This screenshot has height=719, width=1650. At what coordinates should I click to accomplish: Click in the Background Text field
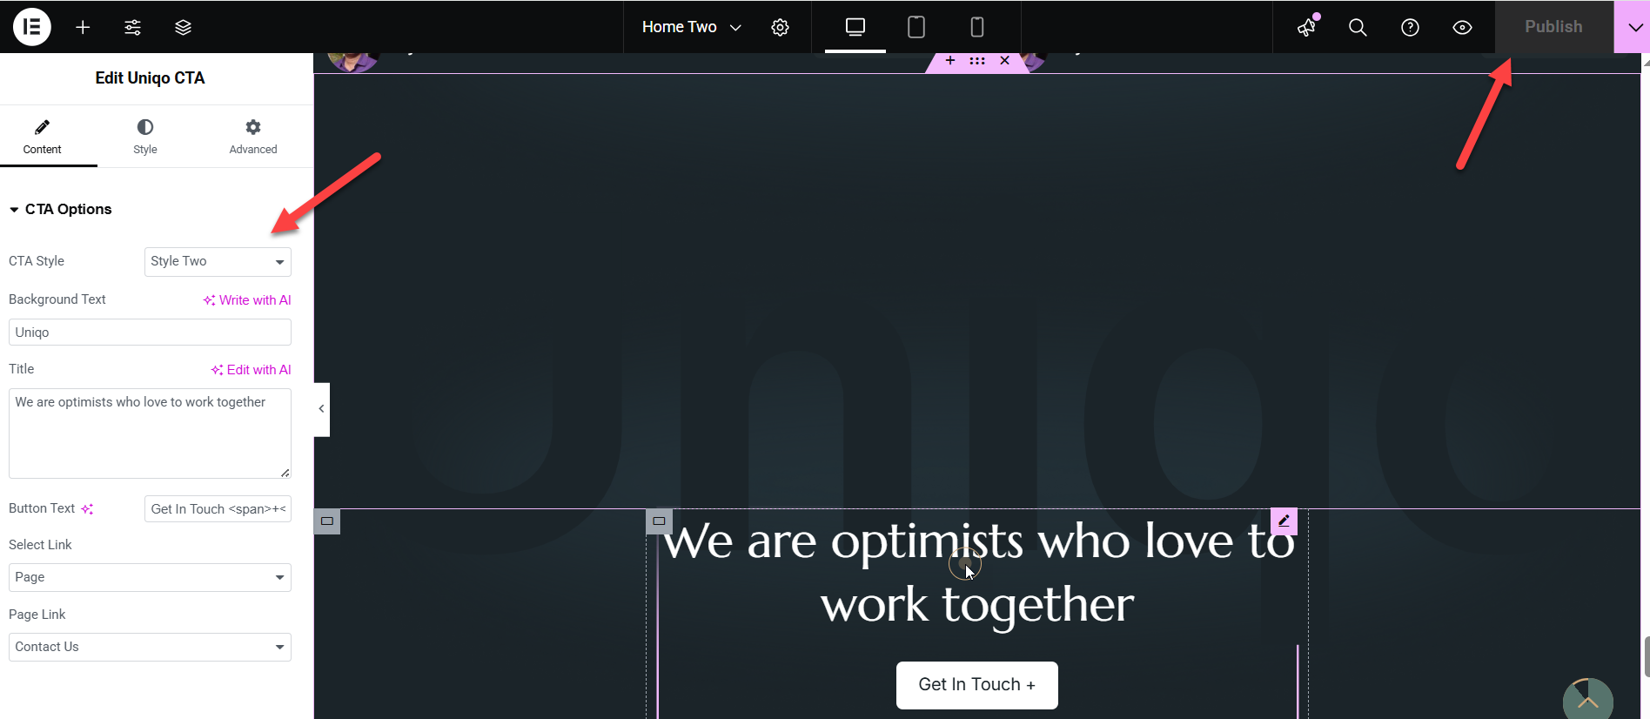(150, 333)
